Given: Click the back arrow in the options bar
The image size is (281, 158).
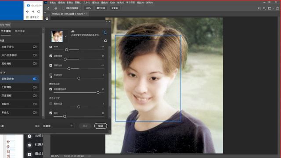Looking at the screenshot, I should tap(48, 8).
